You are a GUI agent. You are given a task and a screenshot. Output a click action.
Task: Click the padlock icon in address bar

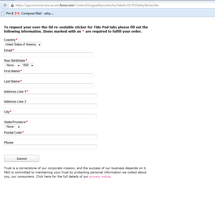(12, 5)
